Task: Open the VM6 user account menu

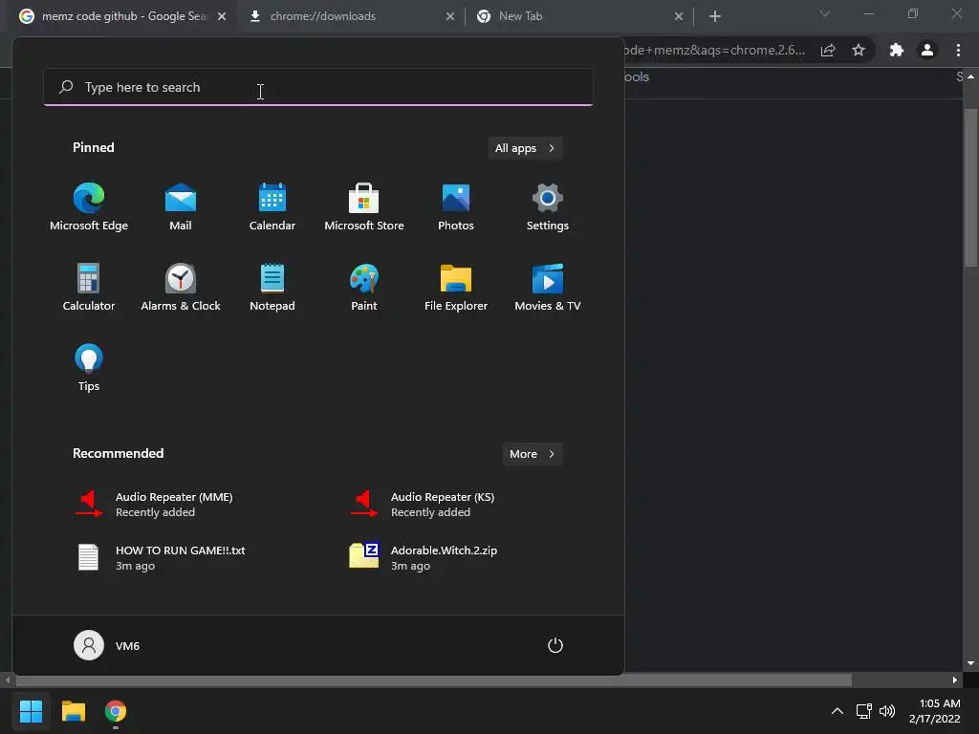Action: (x=107, y=645)
